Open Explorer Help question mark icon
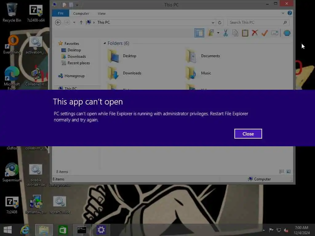Viewport: 315px width, 236px height. pos(289,13)
